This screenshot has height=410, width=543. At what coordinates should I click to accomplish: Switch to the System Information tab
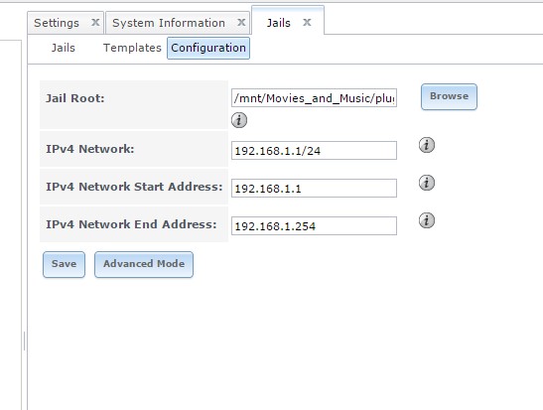click(x=169, y=23)
